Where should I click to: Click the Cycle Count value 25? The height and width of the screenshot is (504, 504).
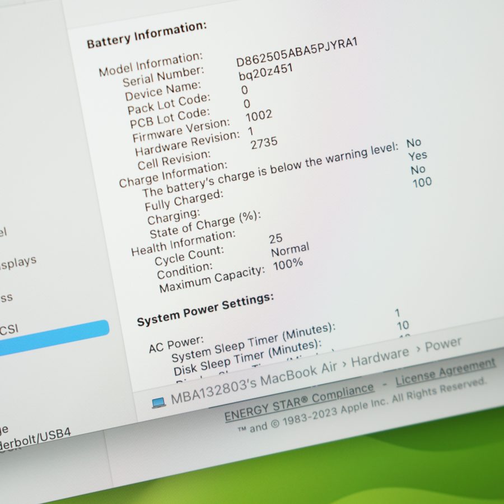point(276,239)
